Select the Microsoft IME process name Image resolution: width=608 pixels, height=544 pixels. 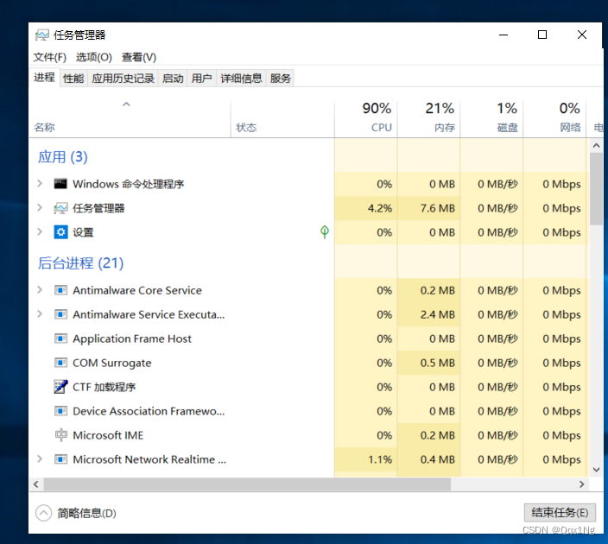tap(108, 435)
